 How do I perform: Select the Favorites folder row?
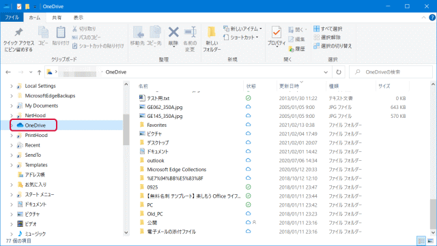[x=272, y=125]
